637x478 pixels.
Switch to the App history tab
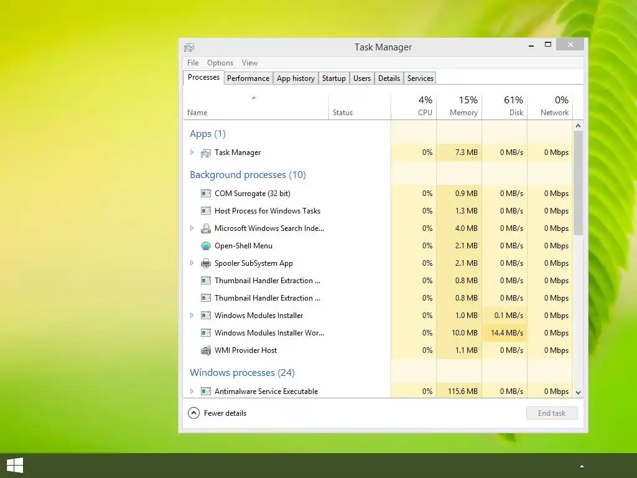point(295,78)
